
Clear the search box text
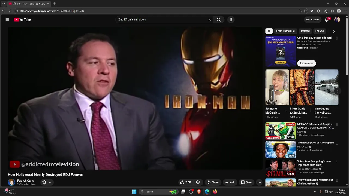pyautogui.click(x=210, y=20)
